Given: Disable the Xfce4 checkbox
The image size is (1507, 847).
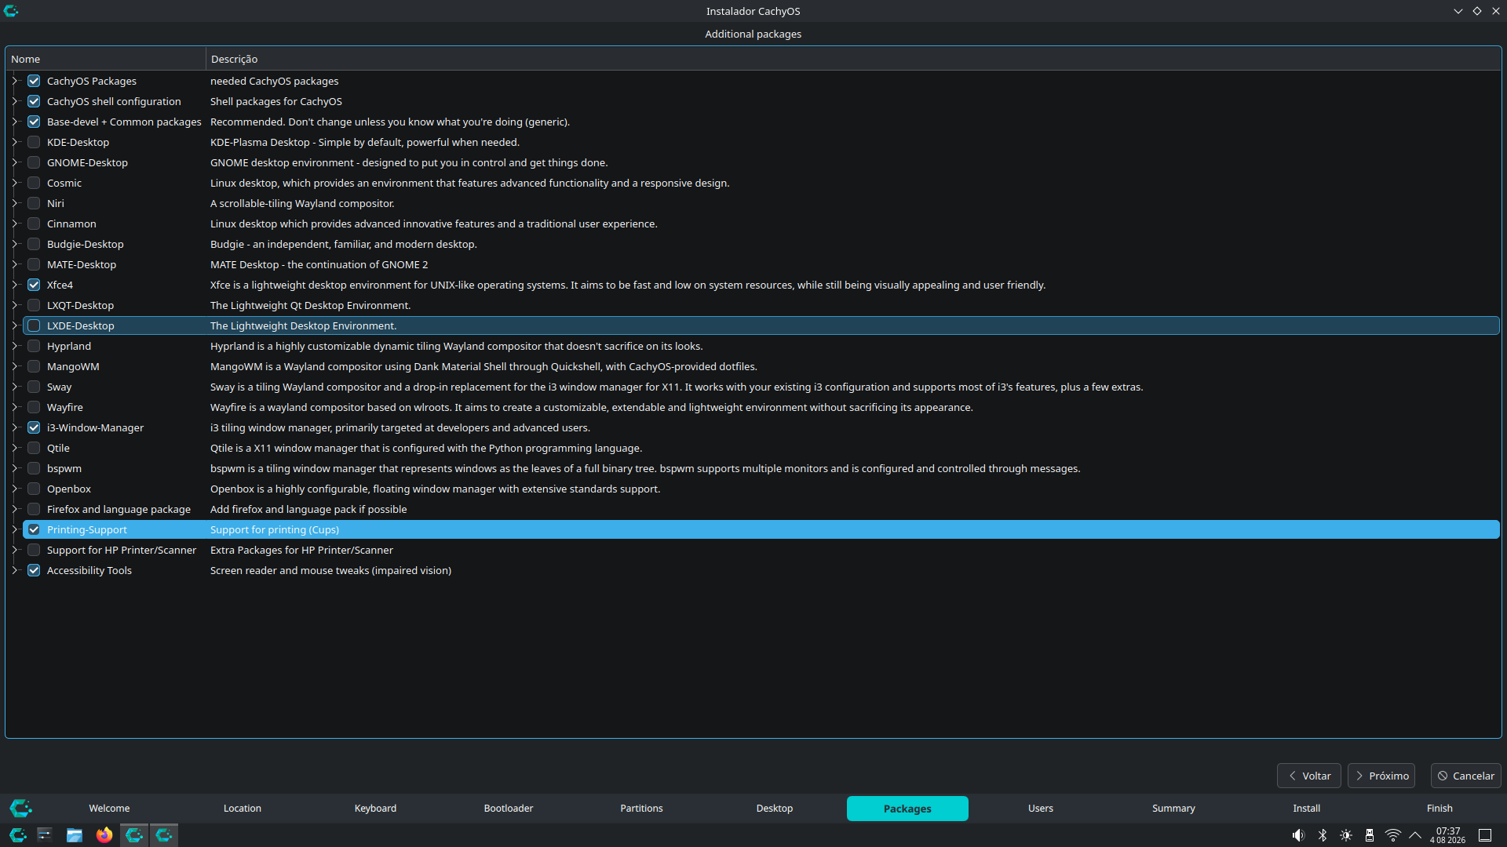Looking at the screenshot, I should pyautogui.click(x=34, y=285).
